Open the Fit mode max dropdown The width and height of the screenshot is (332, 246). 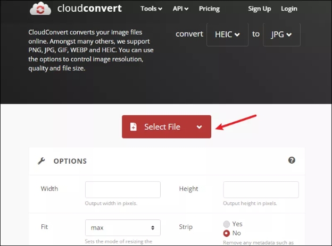pos(122,227)
